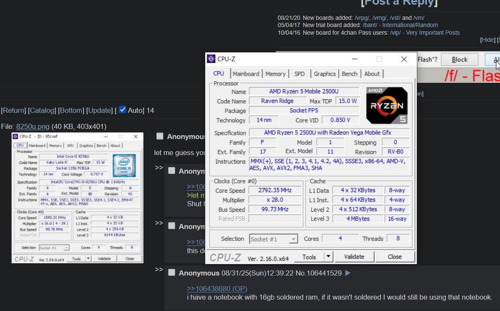Click the Specification field text
500x311 pixels.
tap(329, 132)
